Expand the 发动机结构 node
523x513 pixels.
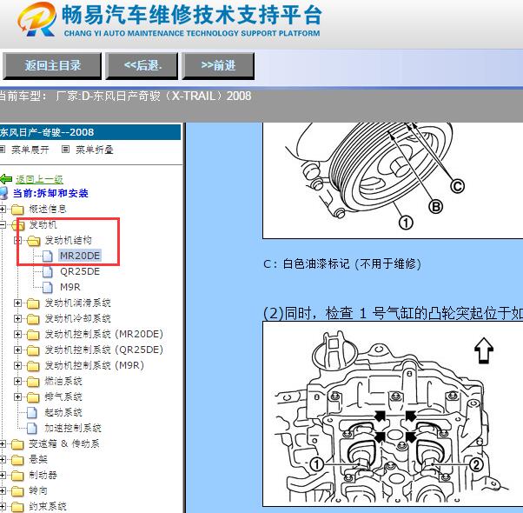coord(17,240)
